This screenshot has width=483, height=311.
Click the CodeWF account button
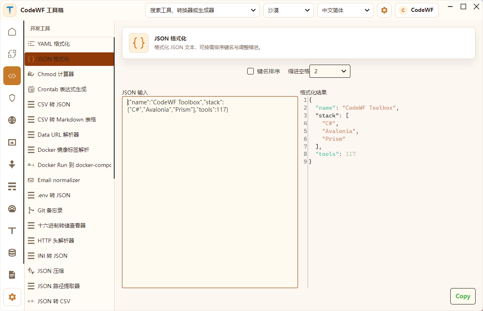(x=417, y=10)
